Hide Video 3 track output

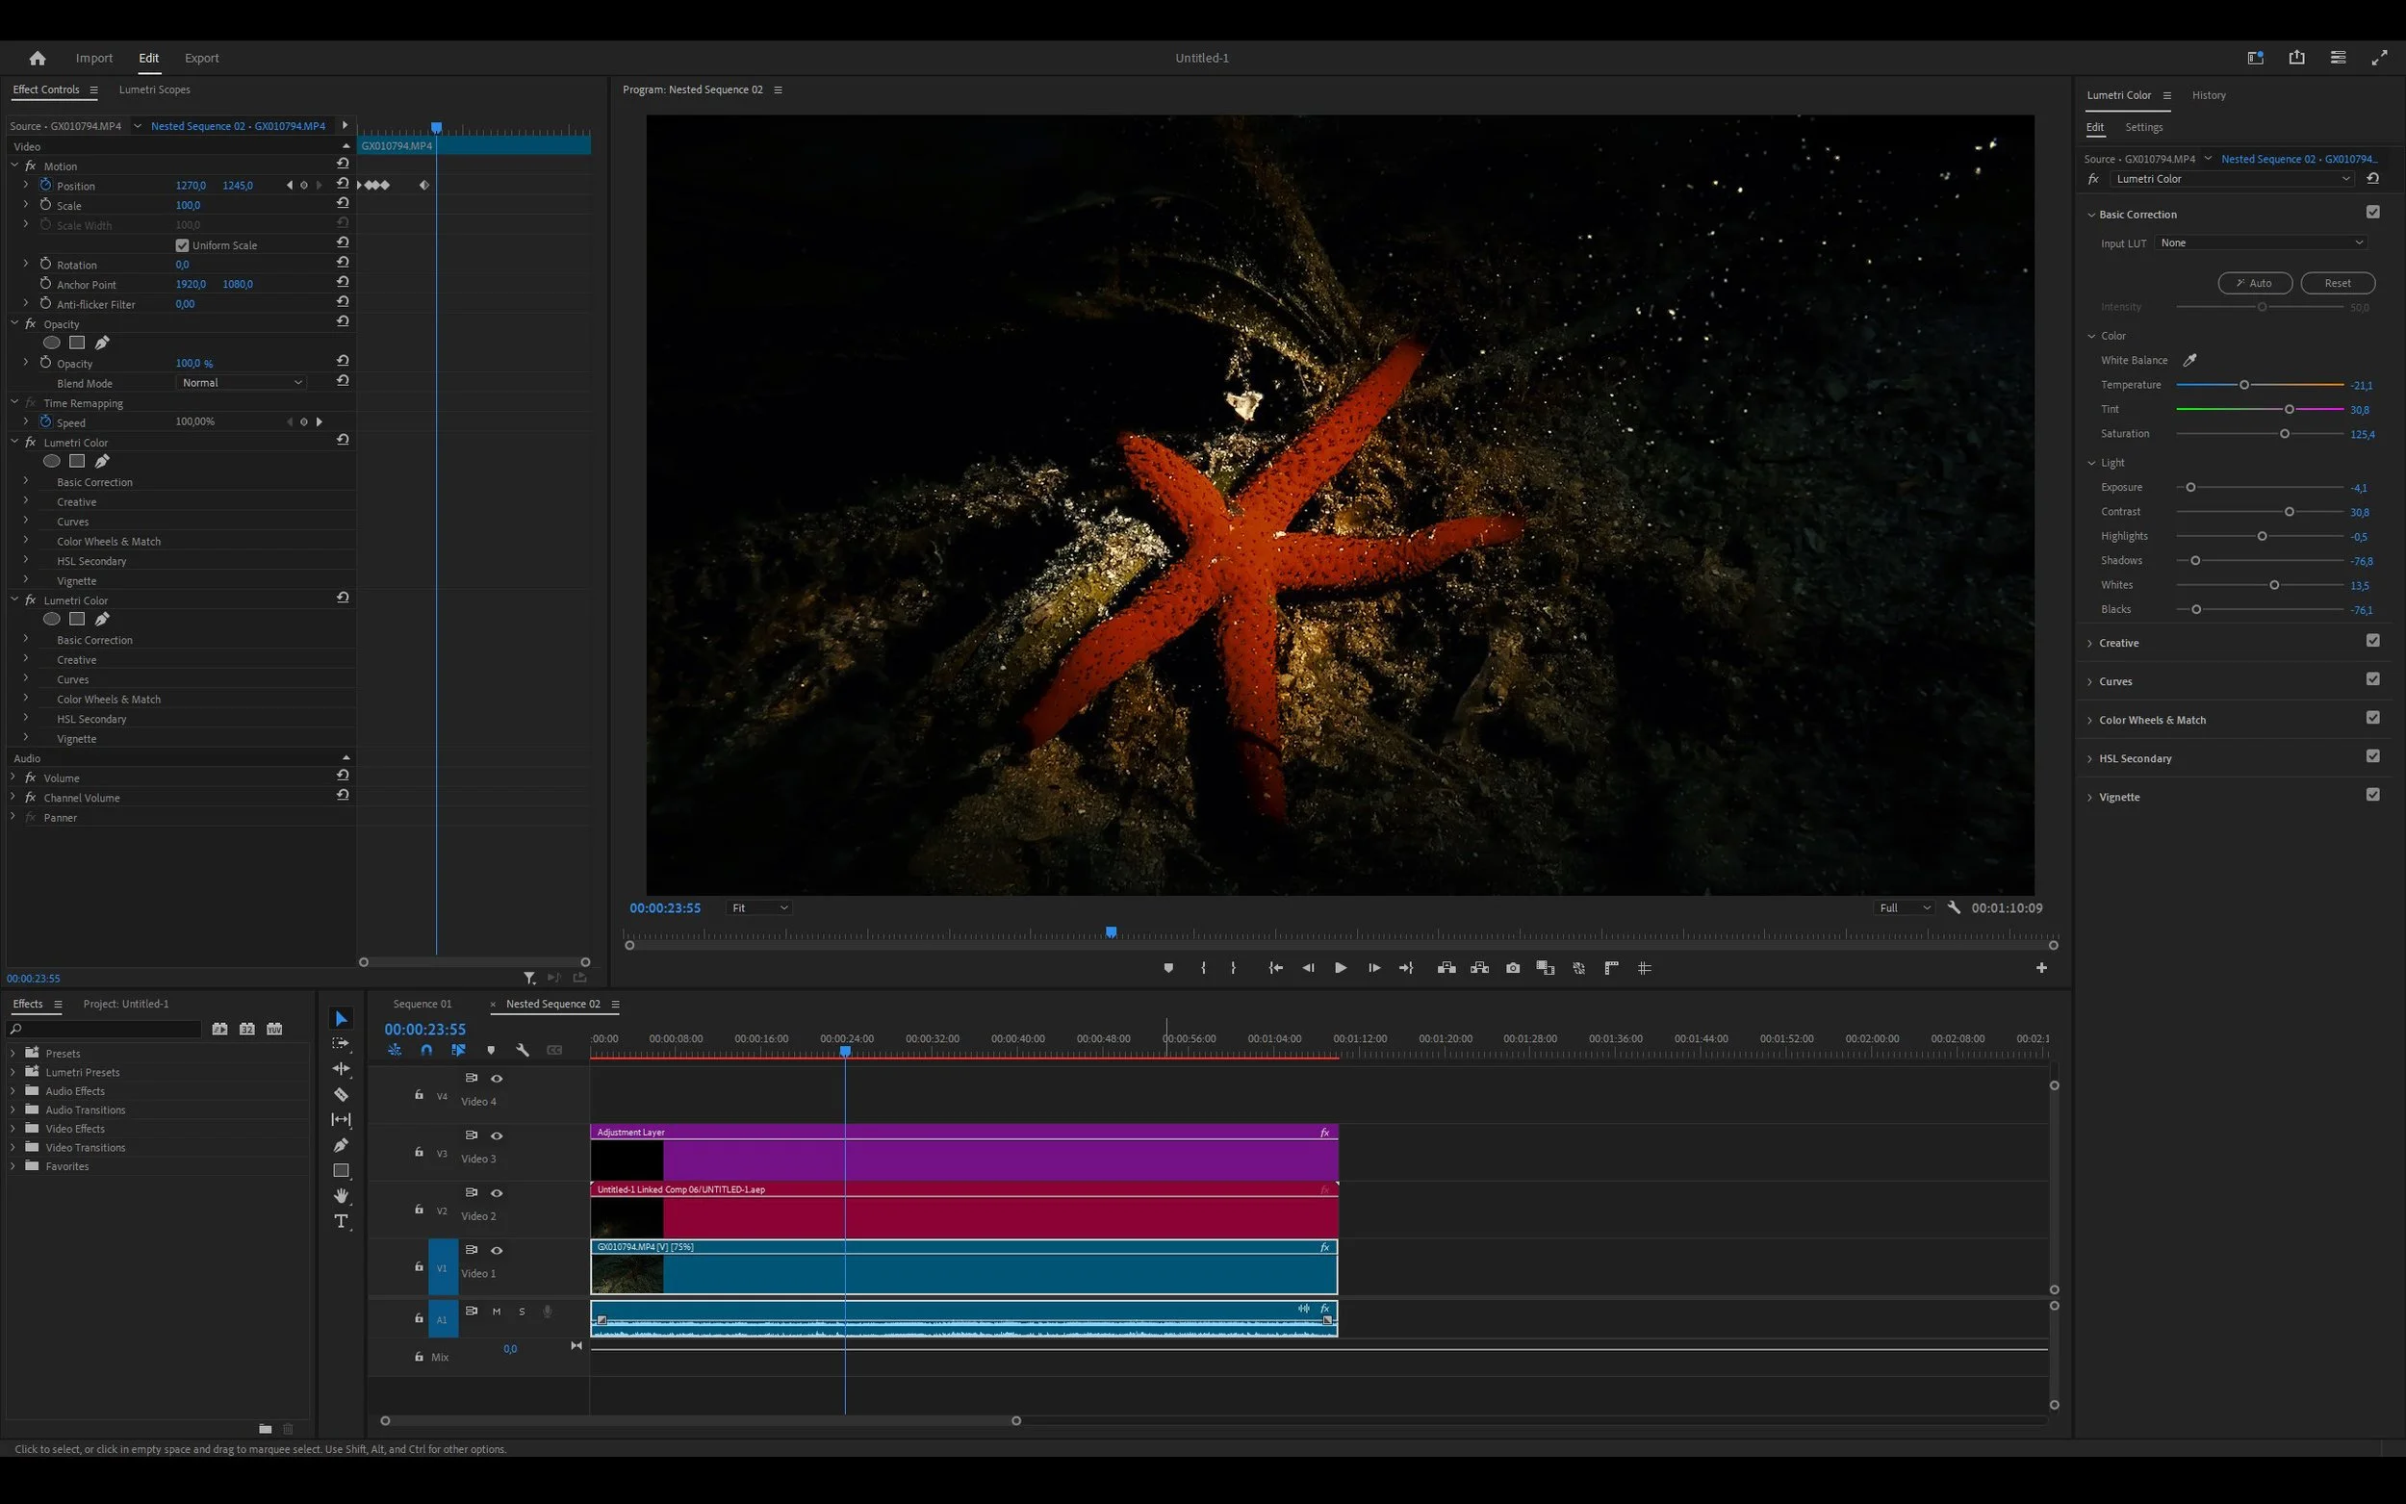coord(497,1134)
